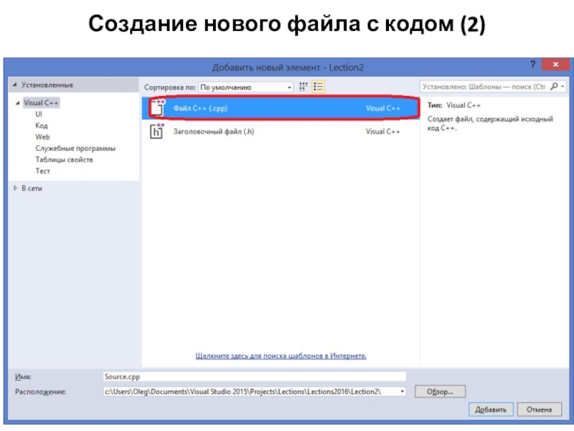Collapse the Visual C++ tree node
Screen dimensions: 574x431
[x=17, y=103]
